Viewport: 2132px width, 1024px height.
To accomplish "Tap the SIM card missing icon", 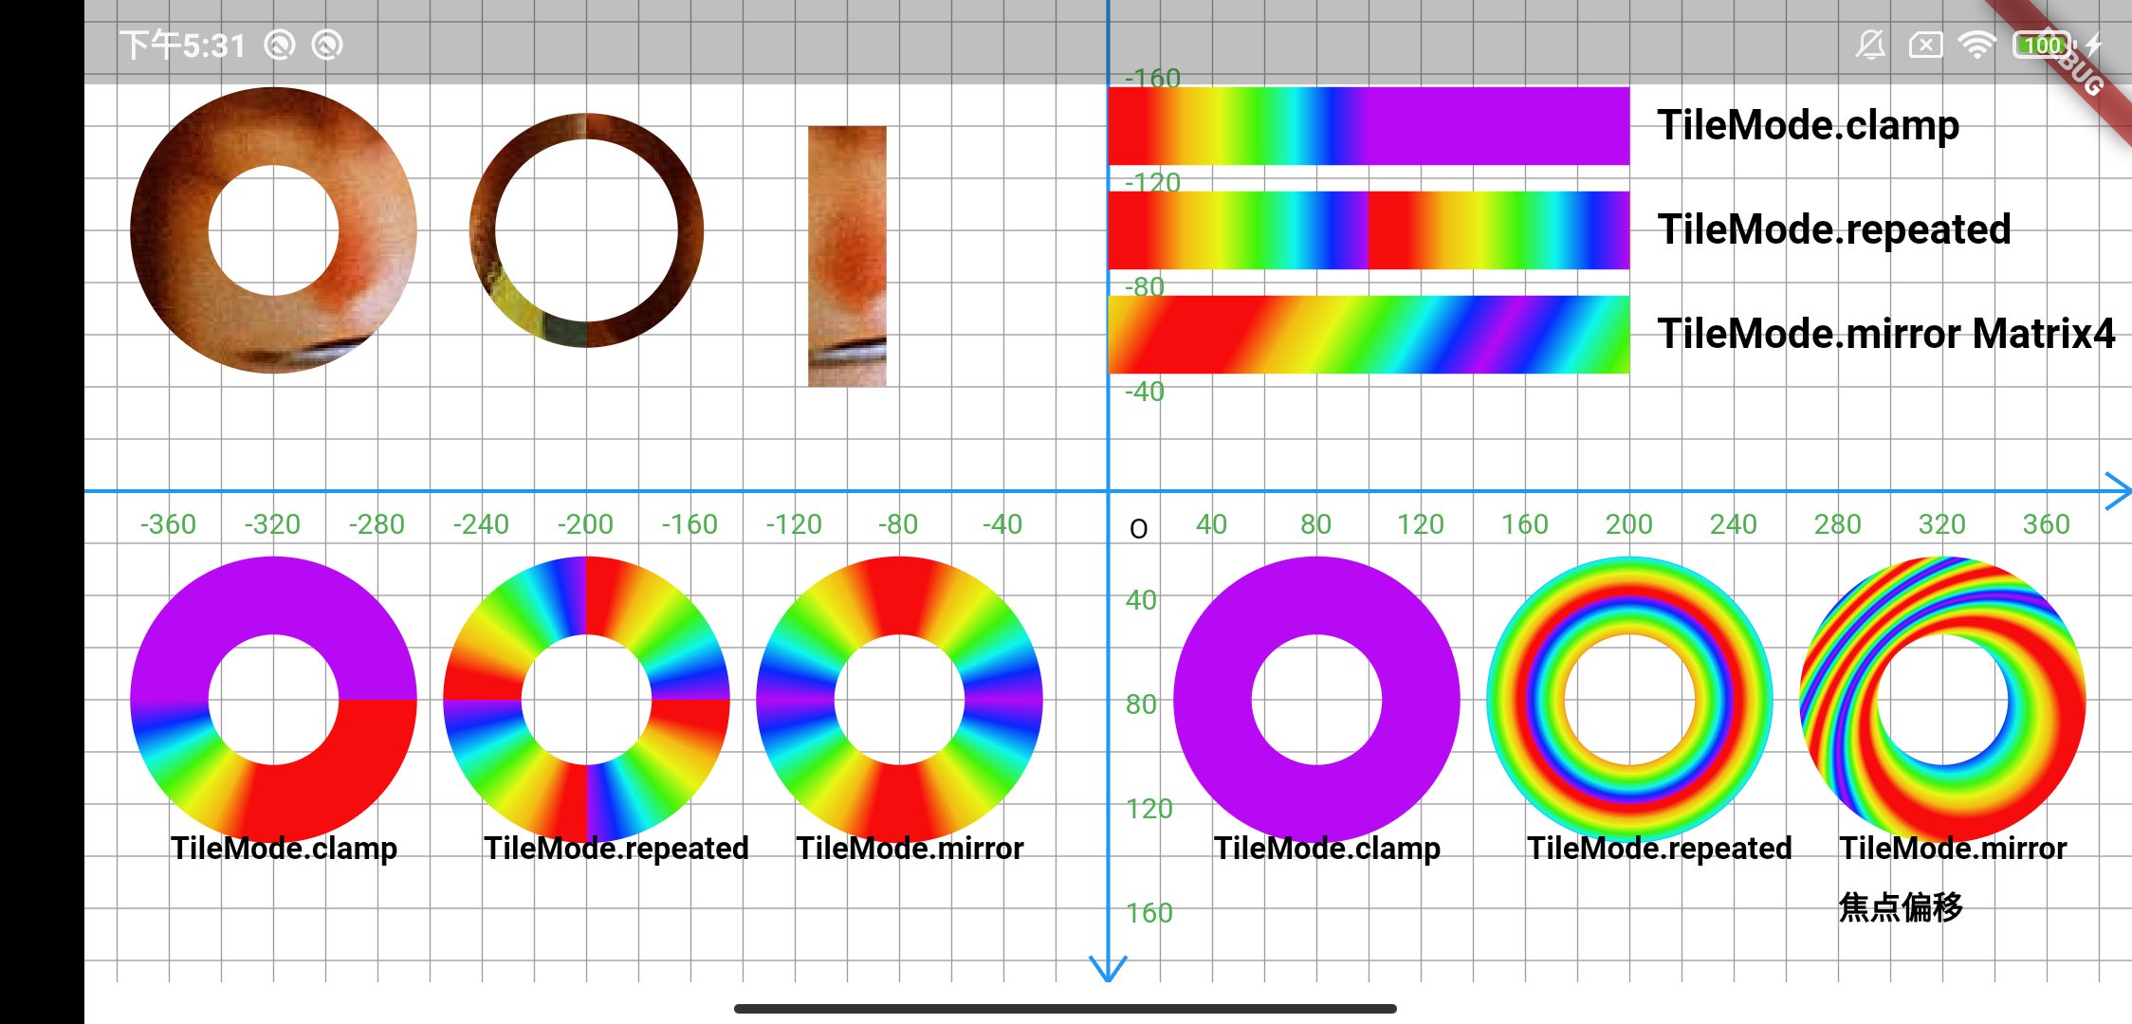I will tap(1925, 45).
